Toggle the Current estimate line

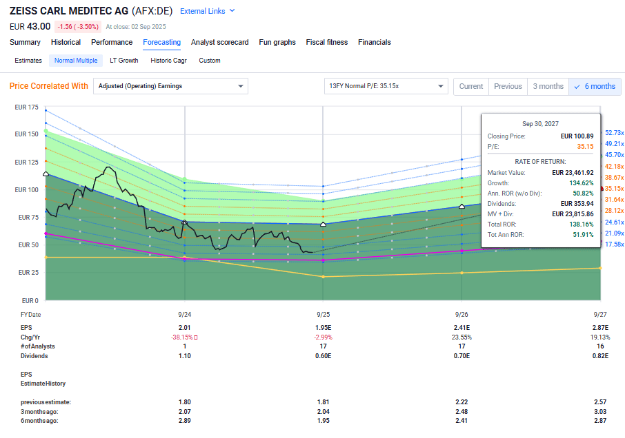470,87
